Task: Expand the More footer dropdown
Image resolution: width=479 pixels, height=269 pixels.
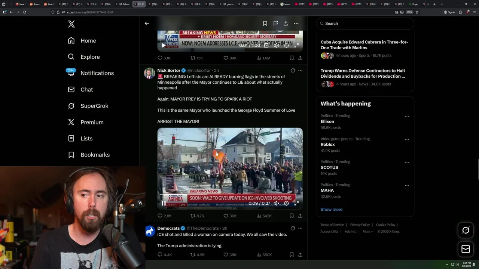Action: pos(367,232)
